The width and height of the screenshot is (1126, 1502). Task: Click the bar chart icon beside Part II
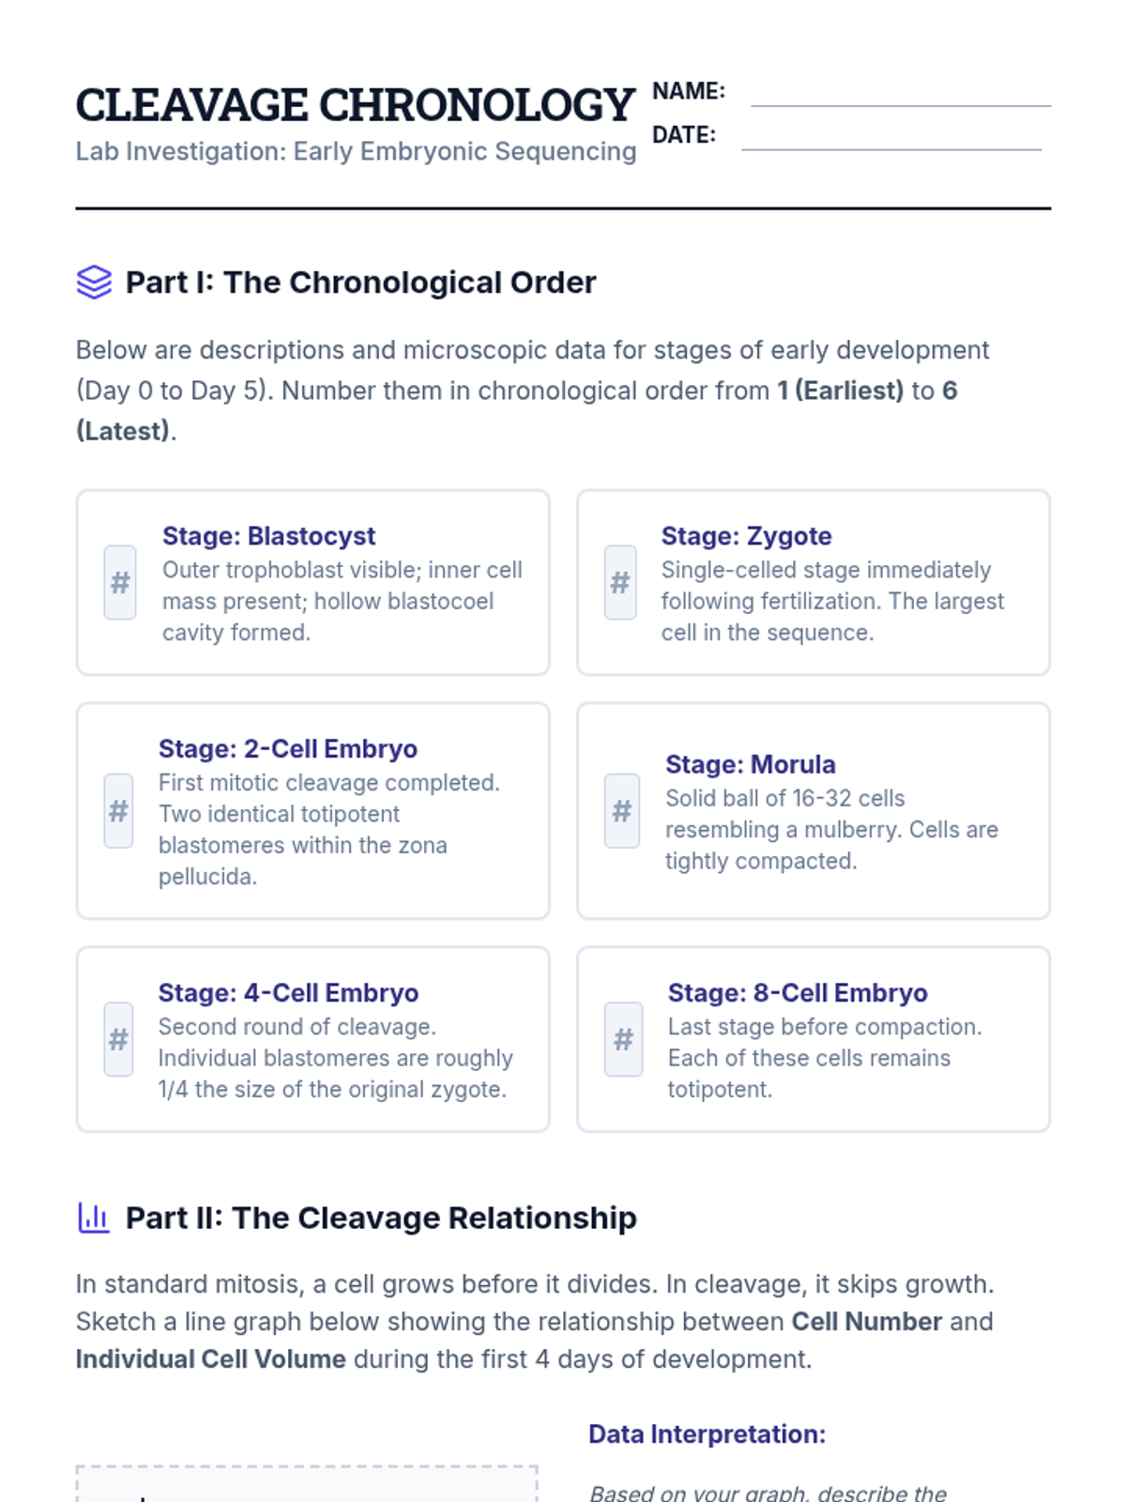[x=94, y=1218]
